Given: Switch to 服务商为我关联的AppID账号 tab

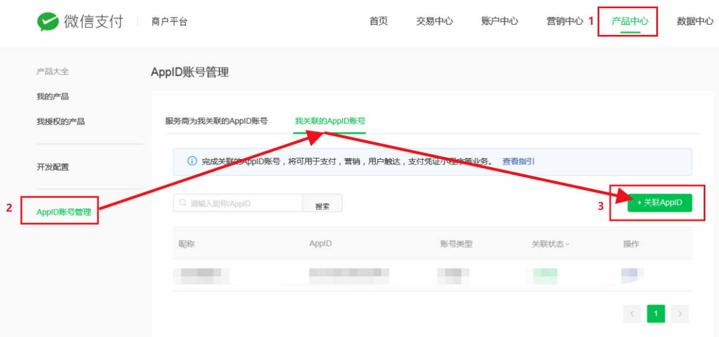Looking at the screenshot, I should (216, 121).
